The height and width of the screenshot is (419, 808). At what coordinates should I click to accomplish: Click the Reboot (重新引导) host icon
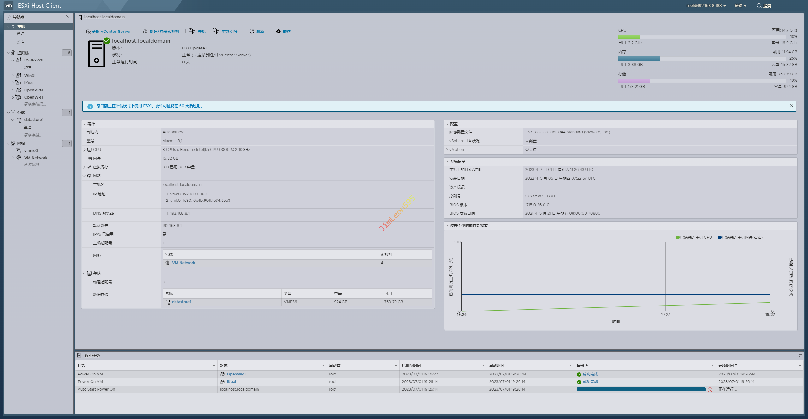coord(216,31)
